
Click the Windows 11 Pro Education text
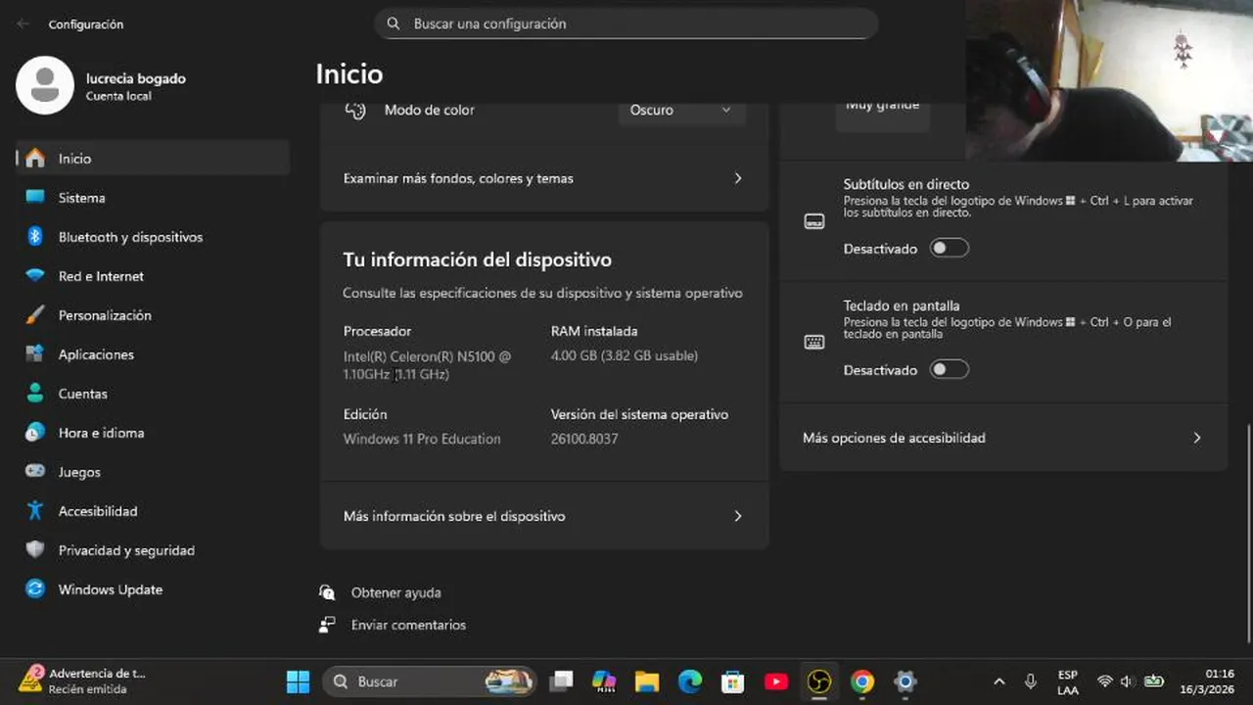pos(422,439)
